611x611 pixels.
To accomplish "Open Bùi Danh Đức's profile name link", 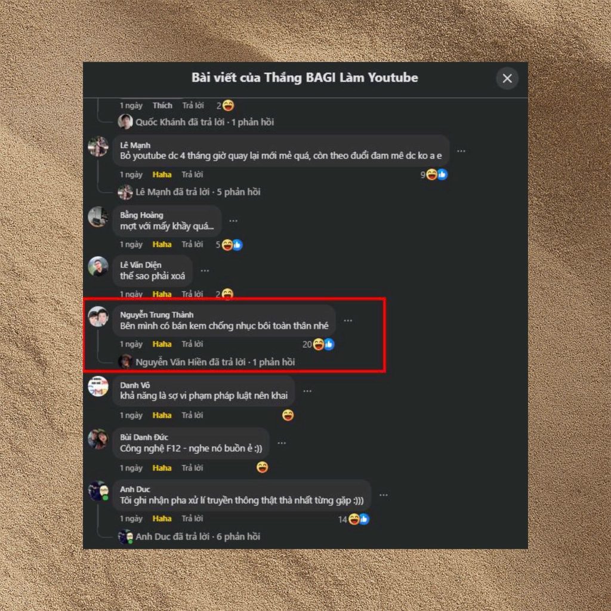I will [144, 437].
